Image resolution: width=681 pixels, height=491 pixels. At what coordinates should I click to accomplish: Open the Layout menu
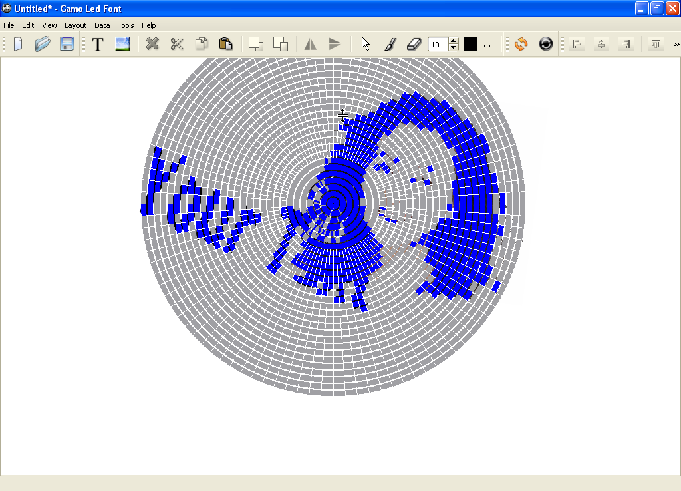tap(75, 25)
